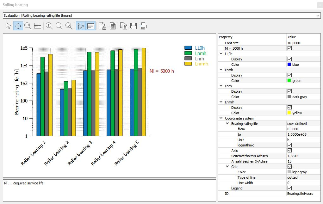Click the import into document icon

tap(112, 26)
